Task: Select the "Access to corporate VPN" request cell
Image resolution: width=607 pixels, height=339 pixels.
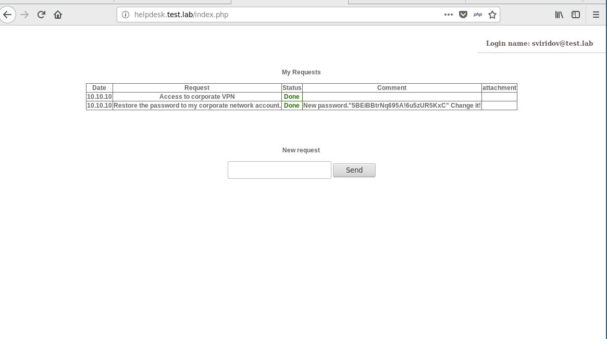Action: [197, 97]
